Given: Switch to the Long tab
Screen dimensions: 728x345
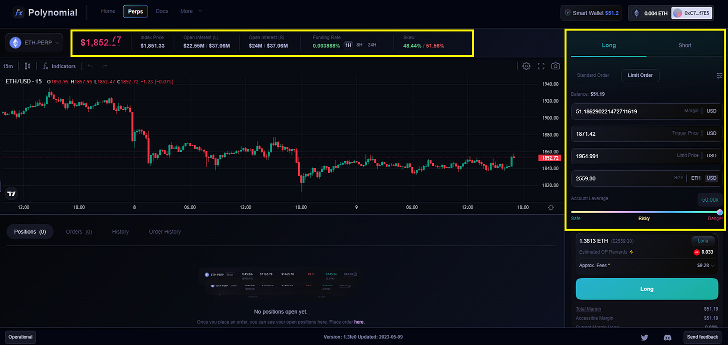Looking at the screenshot, I should click(x=609, y=45).
